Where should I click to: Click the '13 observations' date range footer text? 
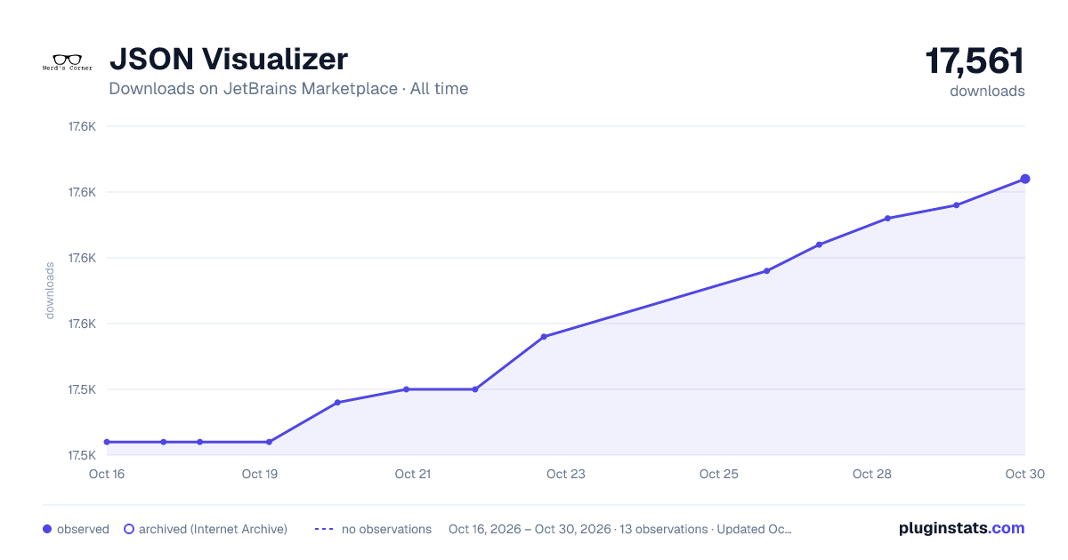click(x=620, y=529)
